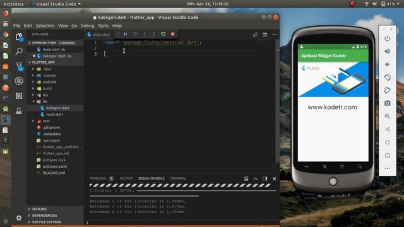Stop debugging with red square
The width and height of the screenshot is (404, 227).
tap(172, 34)
